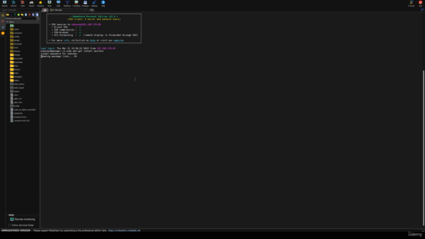Click the remote path field /home/sobosee/
The height and width of the screenshot is (239, 425).
[x=21, y=19]
